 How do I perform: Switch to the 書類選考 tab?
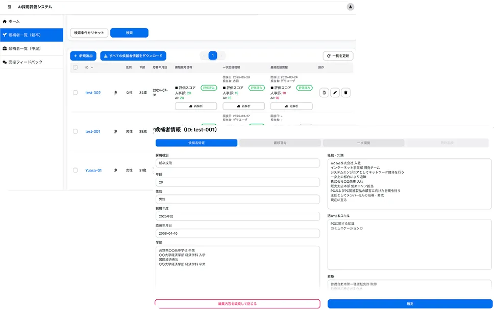tap(280, 143)
